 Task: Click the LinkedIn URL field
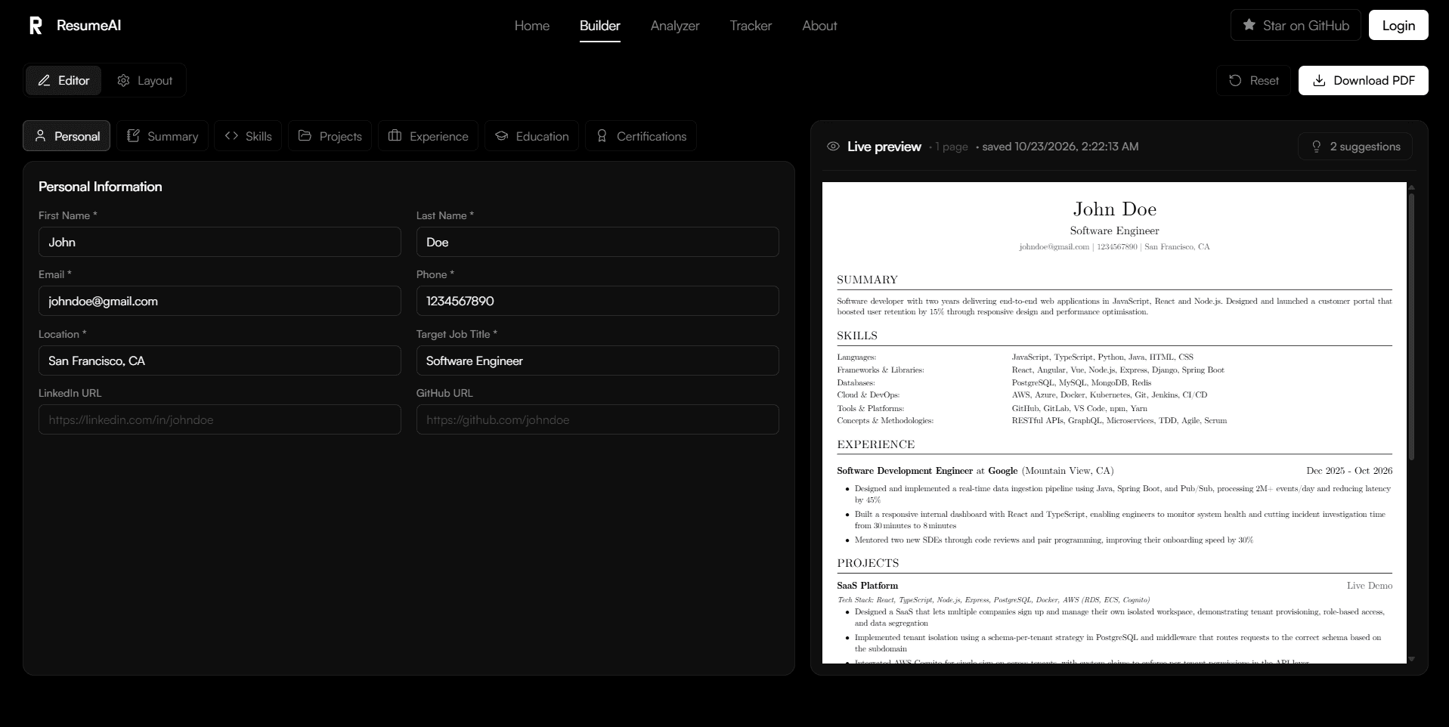[x=220, y=419]
